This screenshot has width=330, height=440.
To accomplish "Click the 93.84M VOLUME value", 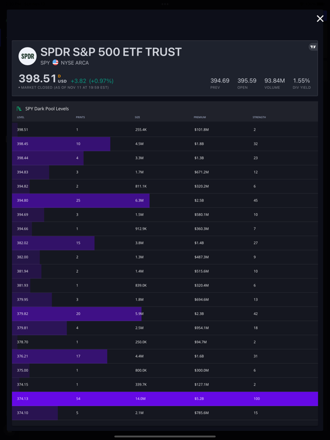I will (x=274, y=81).
